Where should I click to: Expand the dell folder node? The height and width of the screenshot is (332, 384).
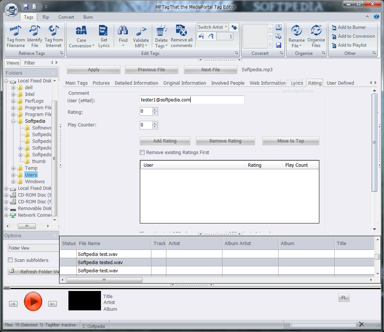(13, 87)
